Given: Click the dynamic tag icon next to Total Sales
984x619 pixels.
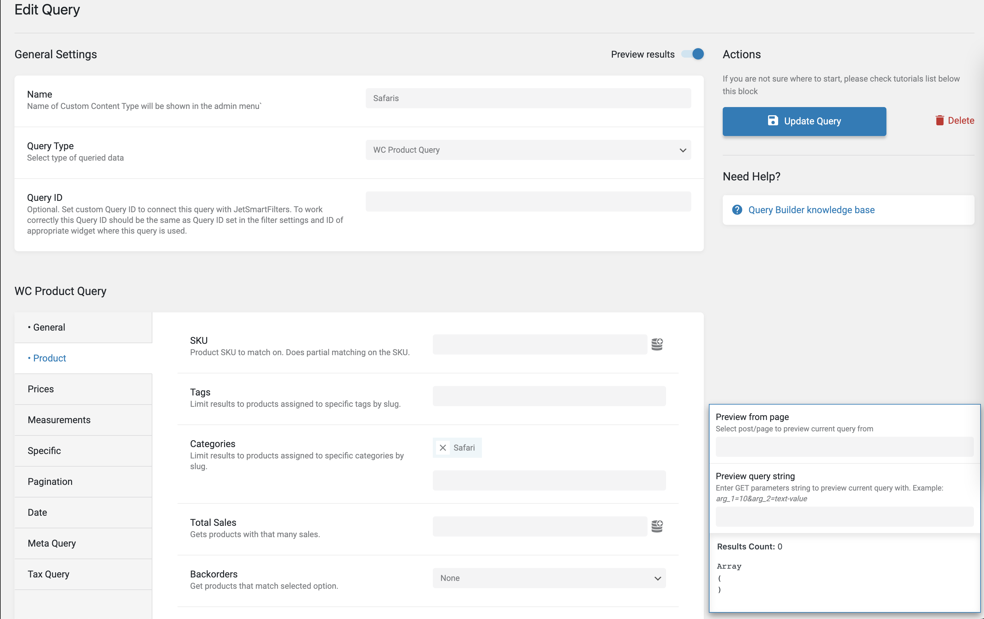Looking at the screenshot, I should point(657,526).
